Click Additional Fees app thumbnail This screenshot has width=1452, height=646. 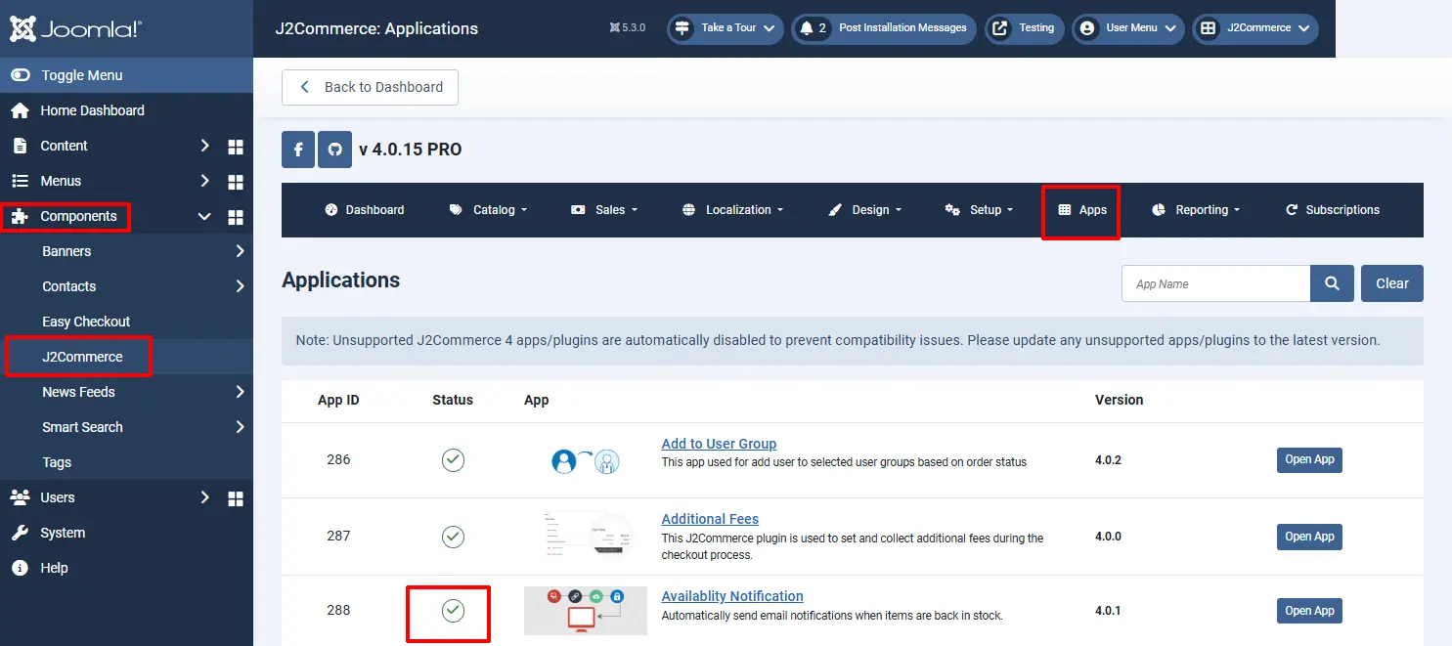click(x=586, y=537)
